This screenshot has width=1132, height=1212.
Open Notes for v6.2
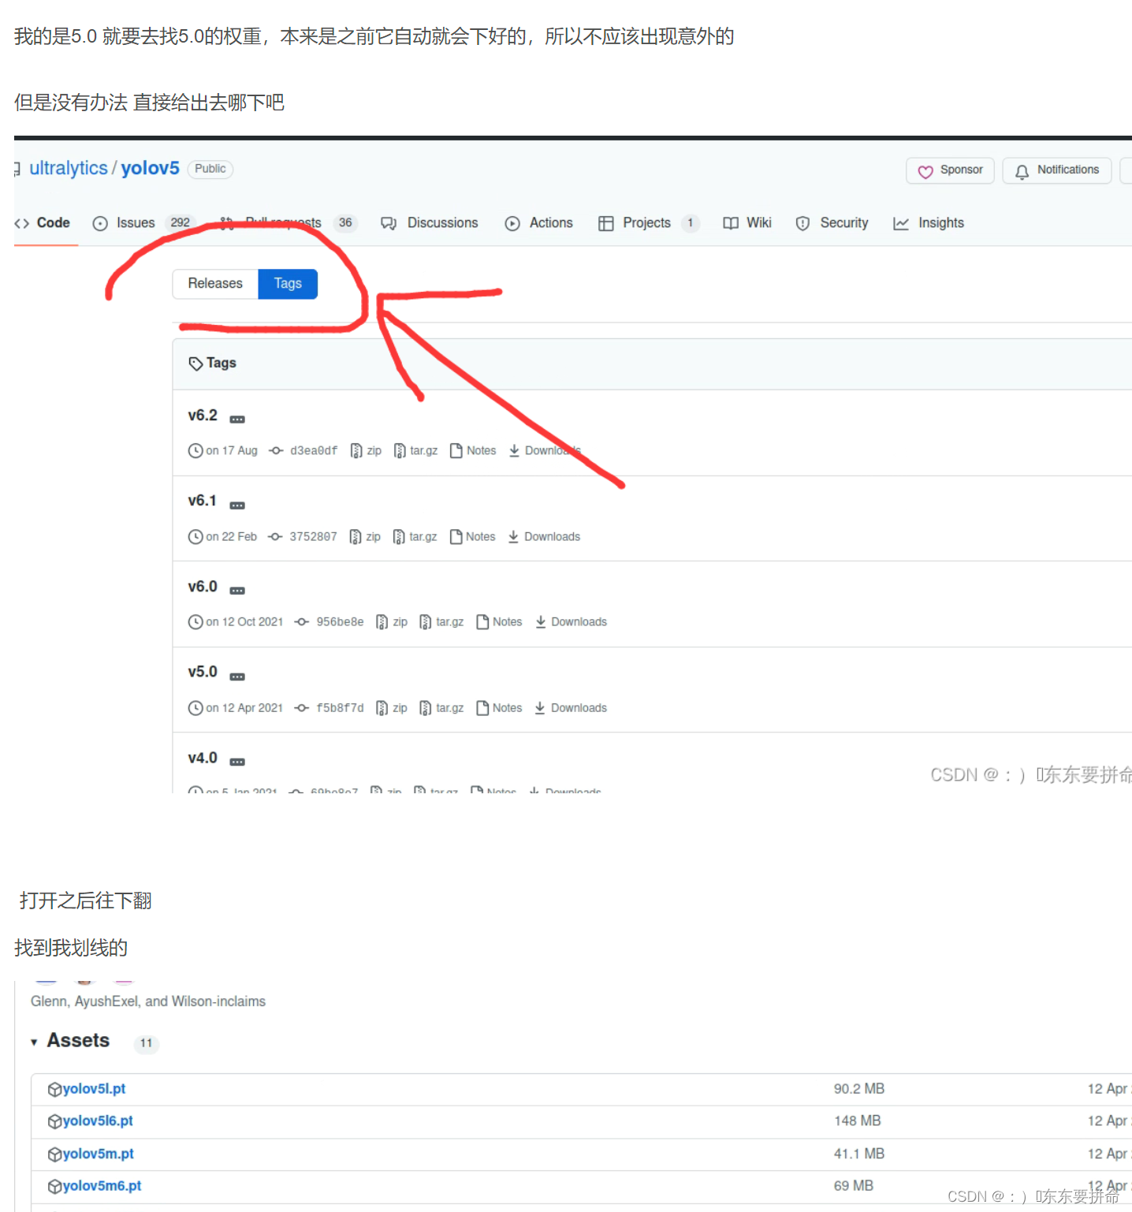[x=473, y=451]
